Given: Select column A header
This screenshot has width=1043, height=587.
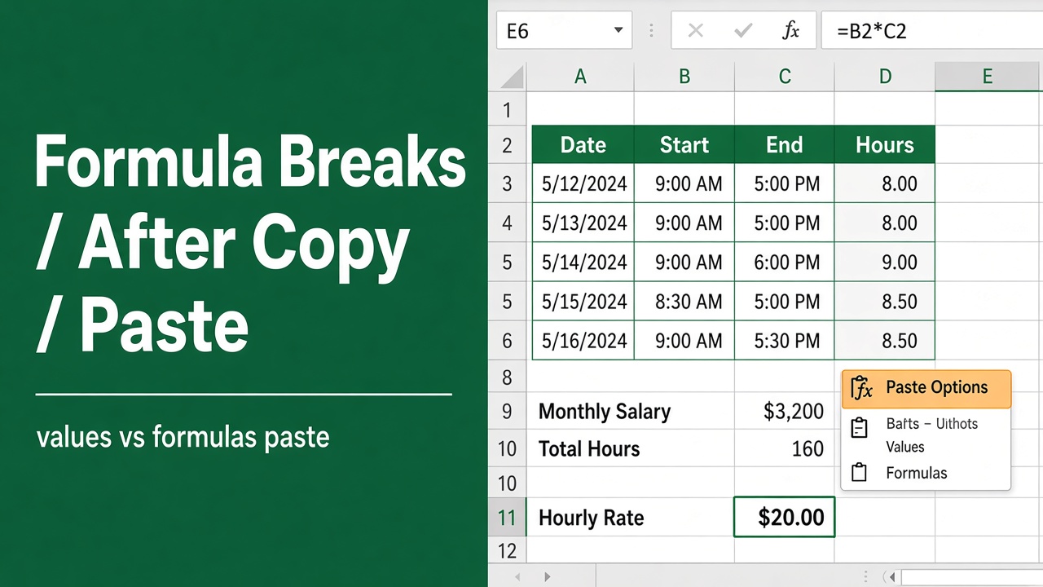Looking at the screenshot, I should pyautogui.click(x=580, y=77).
